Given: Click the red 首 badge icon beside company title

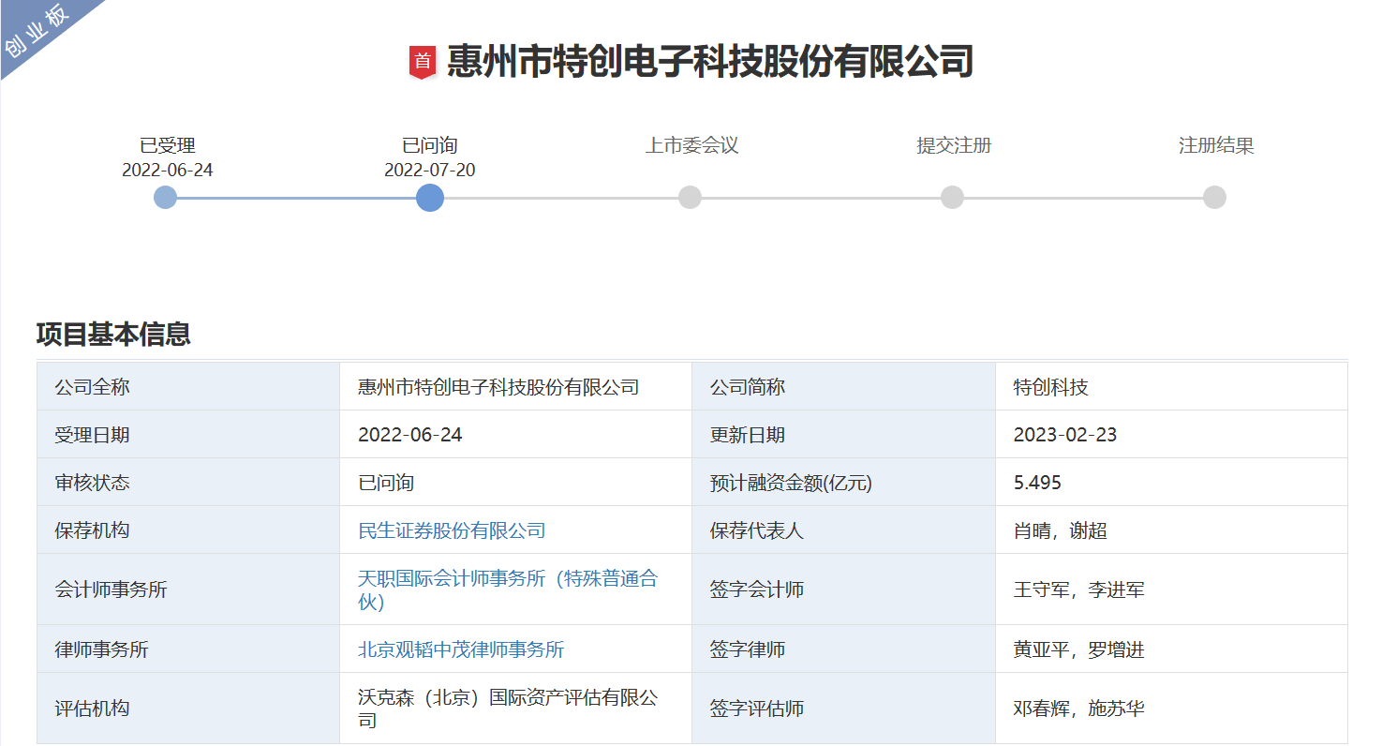Looking at the screenshot, I should tap(423, 62).
